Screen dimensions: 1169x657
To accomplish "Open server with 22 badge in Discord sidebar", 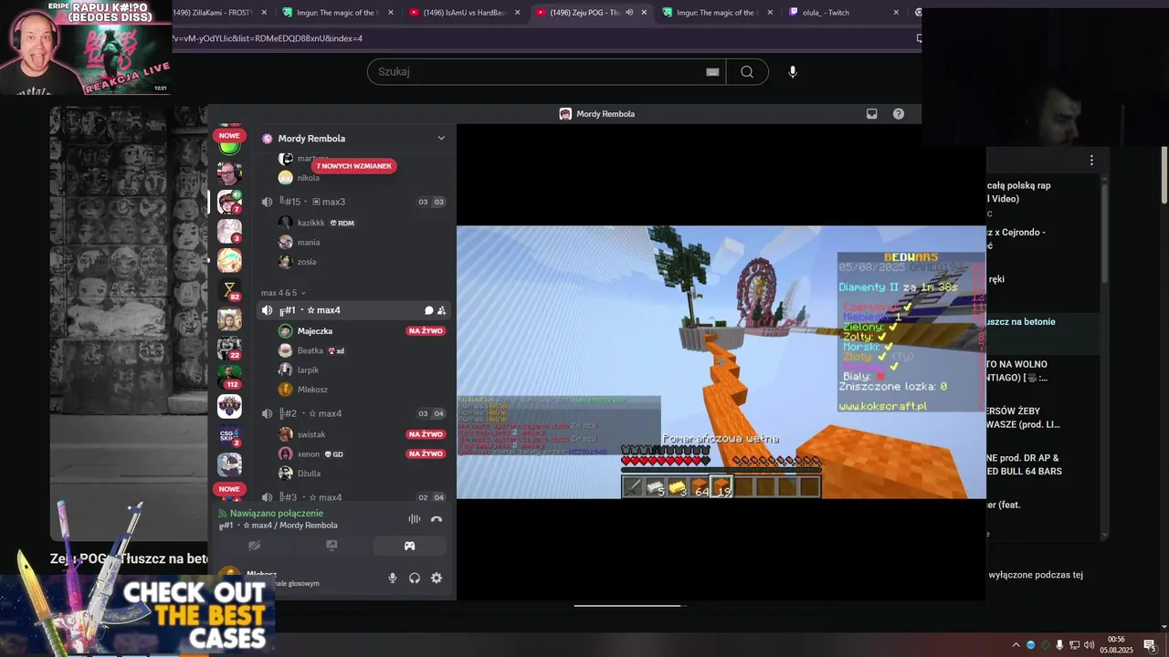I will pos(229,348).
